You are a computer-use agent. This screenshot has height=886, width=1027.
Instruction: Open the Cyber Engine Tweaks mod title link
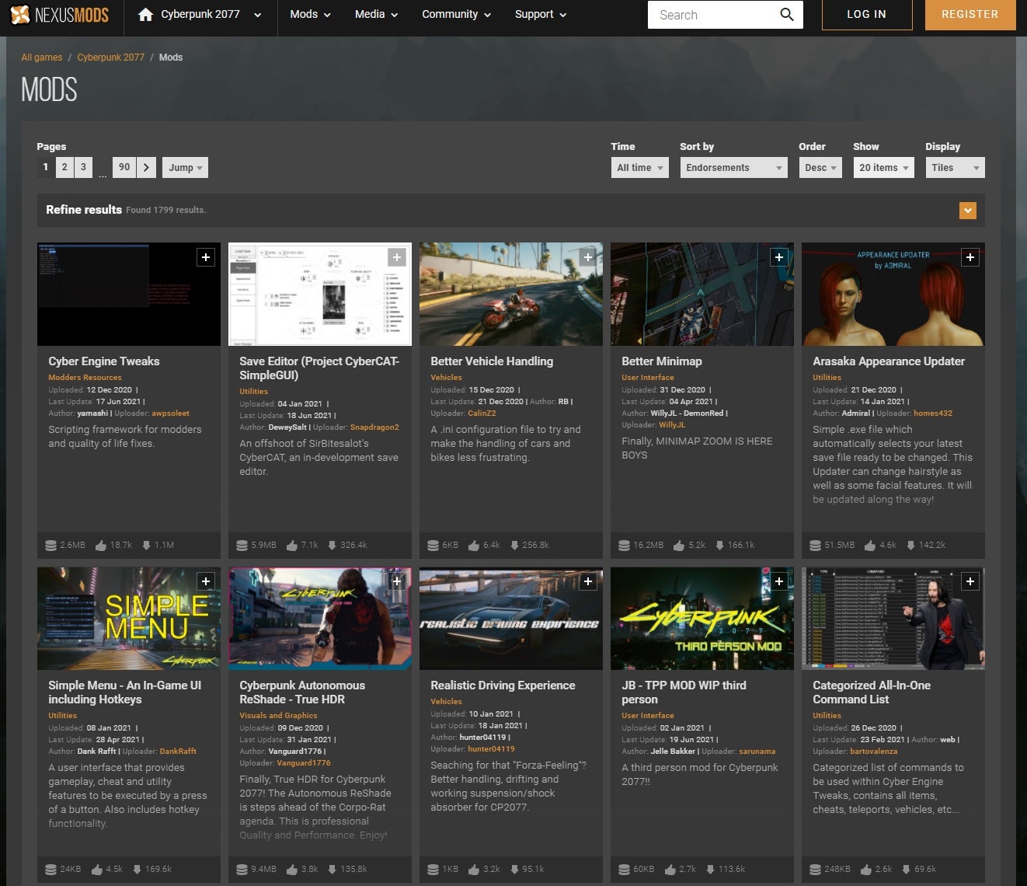pos(104,361)
